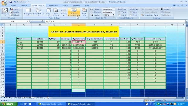Click the insert function fx icon
The height and width of the screenshot is (106, 188).
pyautogui.click(x=42, y=21)
